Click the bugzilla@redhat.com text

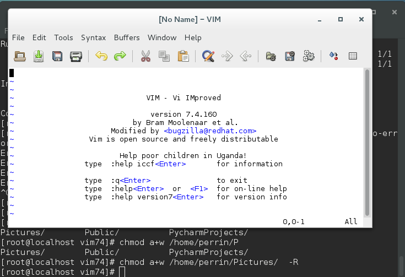(x=210, y=131)
